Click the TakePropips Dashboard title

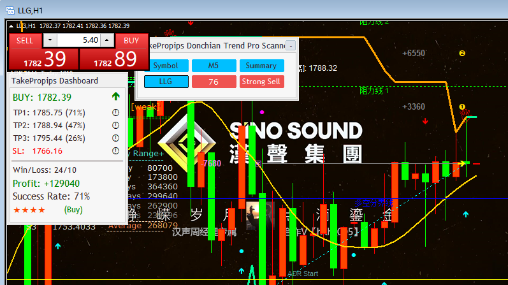(55, 81)
